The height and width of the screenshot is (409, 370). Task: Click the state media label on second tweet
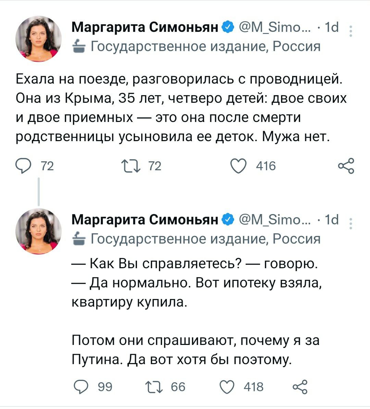205,238
